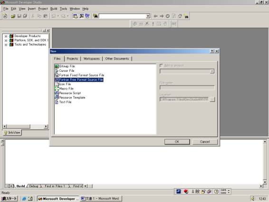Expand the Tools and Technologies tree node
Viewport: 269px width, 202px height.
pyautogui.click(x=6, y=45)
